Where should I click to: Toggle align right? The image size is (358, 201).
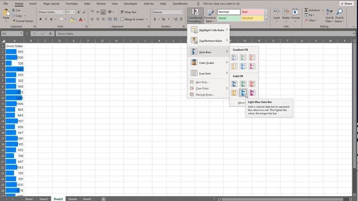pos(103,20)
